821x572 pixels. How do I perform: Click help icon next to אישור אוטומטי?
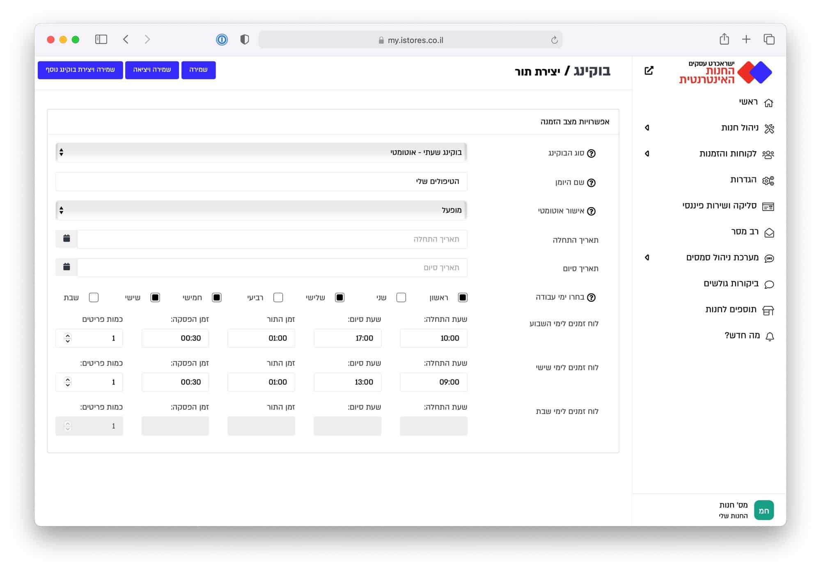tap(591, 211)
